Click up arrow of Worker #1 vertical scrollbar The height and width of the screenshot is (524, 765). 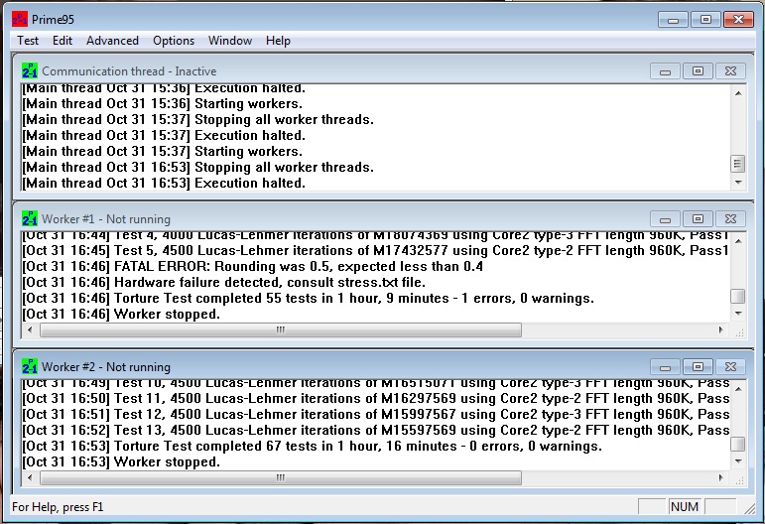click(738, 240)
